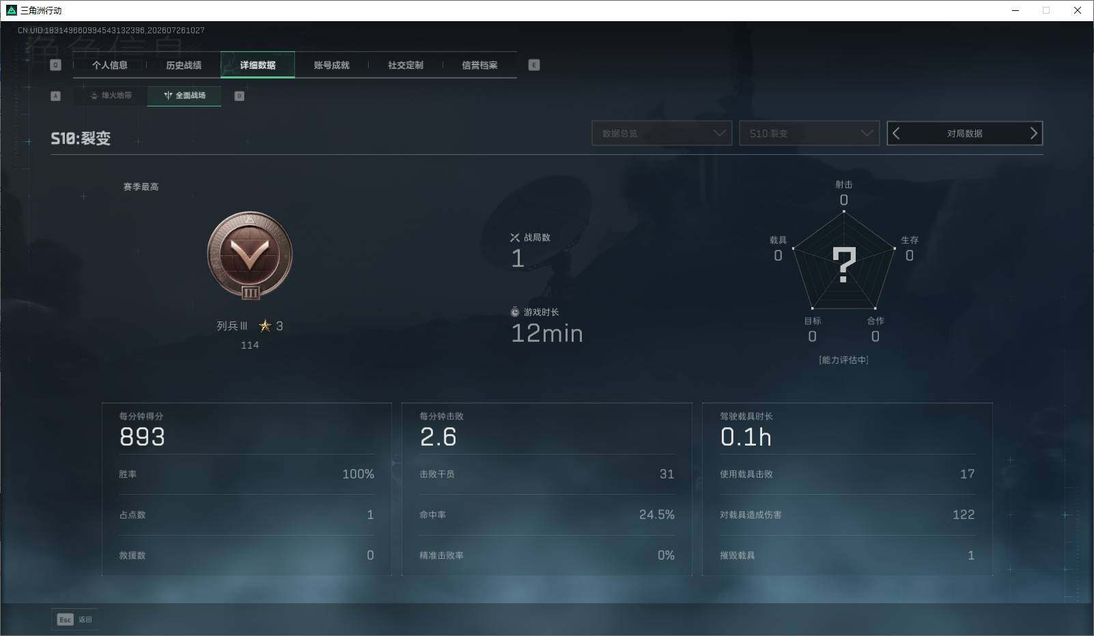The width and height of the screenshot is (1094, 636).
Task: Click the D key icon beside mode tabs
Action: click(x=239, y=96)
